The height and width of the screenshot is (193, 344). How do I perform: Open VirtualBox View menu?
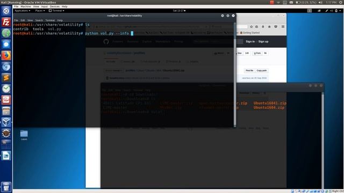tap(36, 6)
